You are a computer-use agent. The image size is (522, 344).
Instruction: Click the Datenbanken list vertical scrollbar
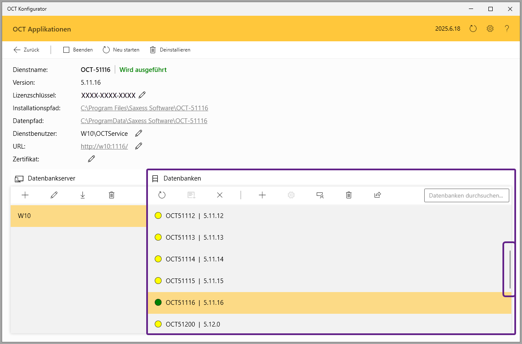[x=510, y=269]
